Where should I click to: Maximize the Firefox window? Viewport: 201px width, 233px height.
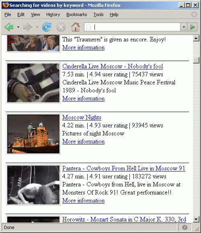(188, 5)
